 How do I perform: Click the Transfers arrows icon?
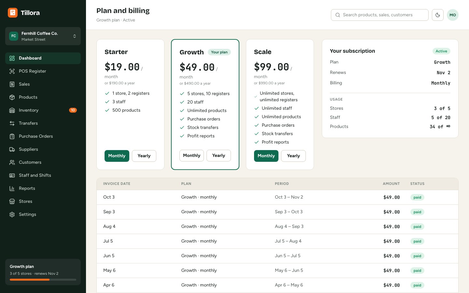[12, 123]
